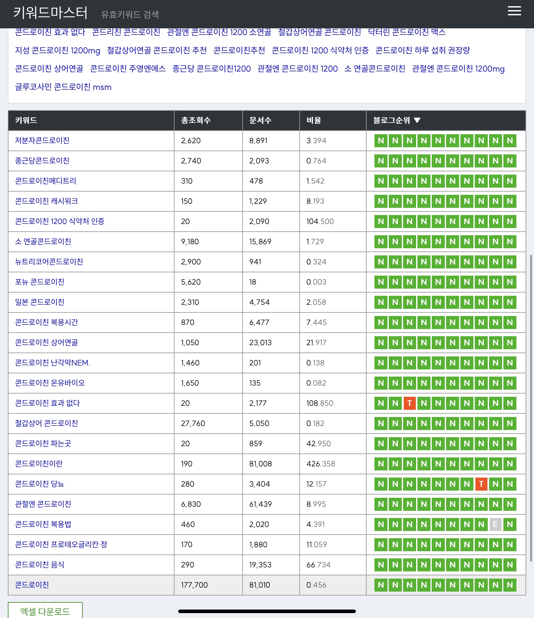
Task: Click first N badge in 일본 콘드로이친 row
Action: click(381, 302)
